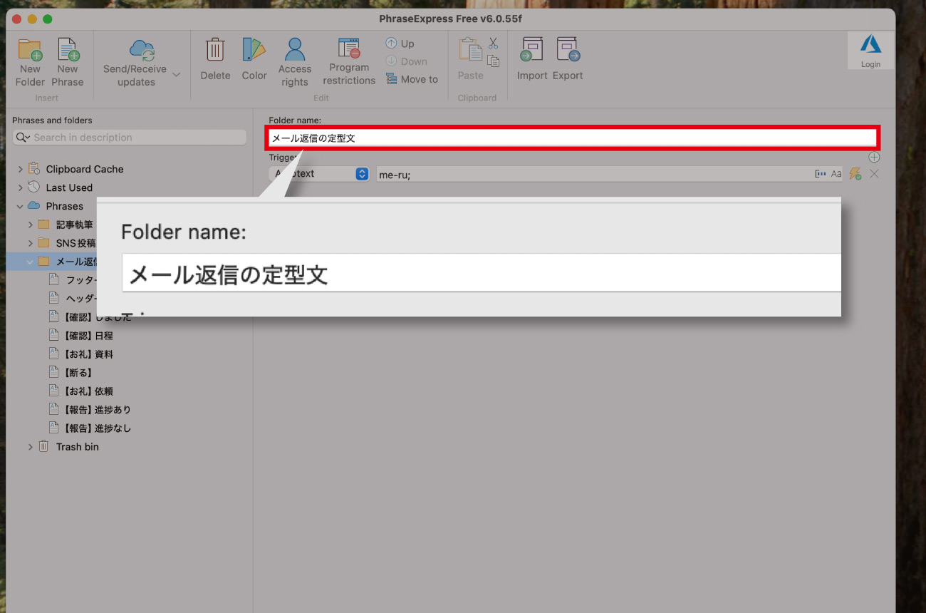Create a New Phrase
Screen dimensions: 926x613
click(x=68, y=62)
